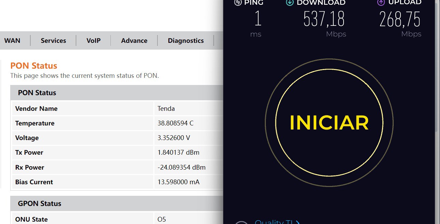Click the Download arrow icon
440x224 pixels.
[290, 2]
